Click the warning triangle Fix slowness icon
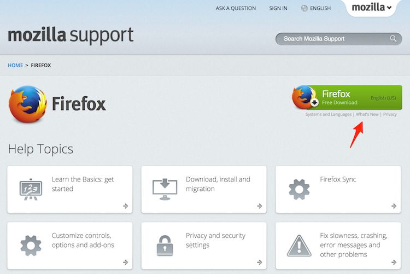 (x=299, y=244)
